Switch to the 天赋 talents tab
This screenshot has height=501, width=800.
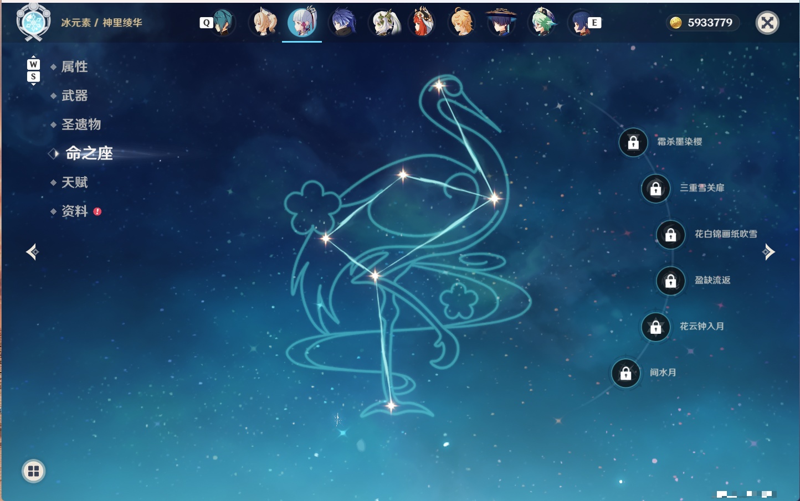coord(74,182)
